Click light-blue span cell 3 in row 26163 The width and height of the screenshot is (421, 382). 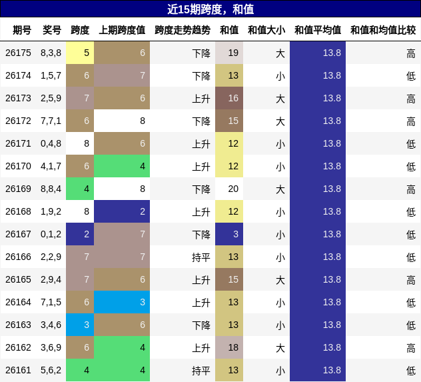[80, 325]
